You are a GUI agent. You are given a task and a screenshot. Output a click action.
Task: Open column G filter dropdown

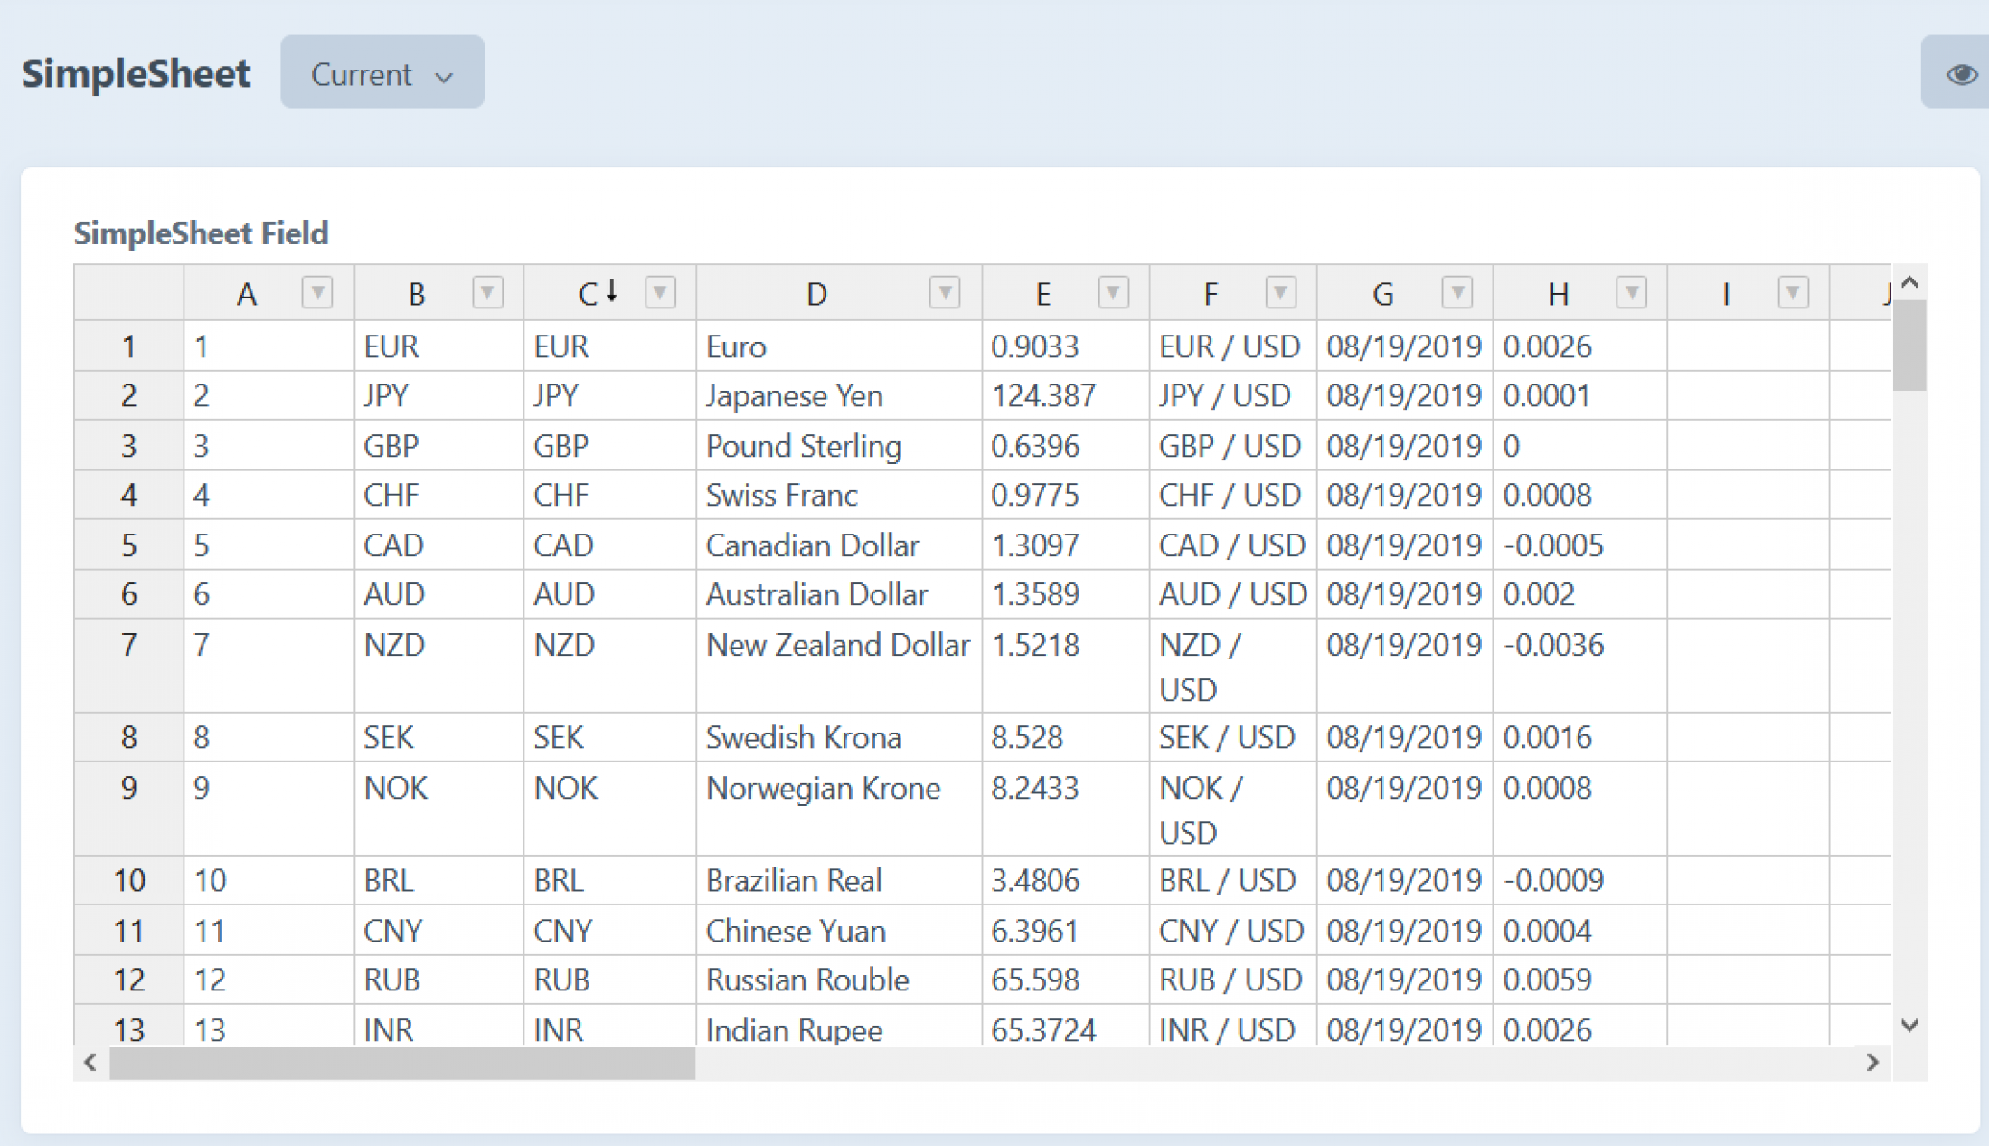1457,292
